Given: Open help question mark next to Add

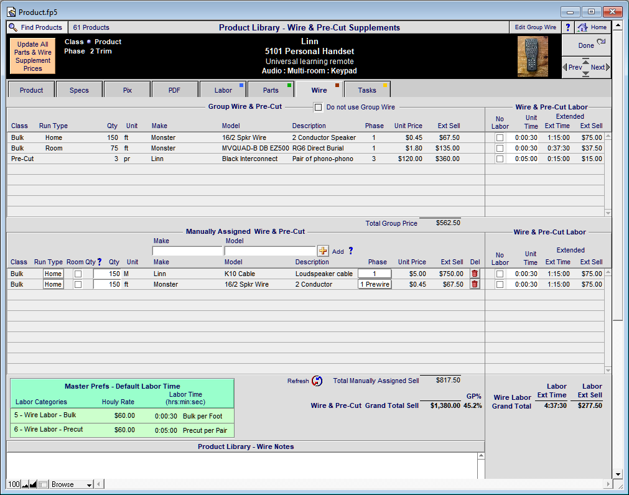Looking at the screenshot, I should click(351, 251).
